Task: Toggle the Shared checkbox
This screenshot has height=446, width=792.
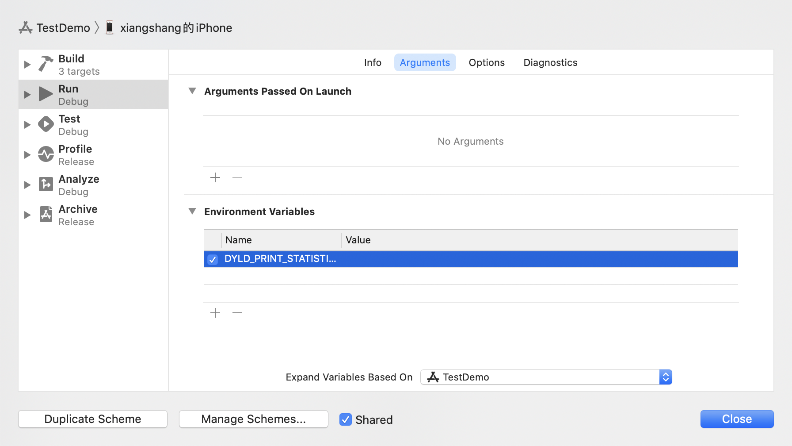Action: pyautogui.click(x=345, y=419)
